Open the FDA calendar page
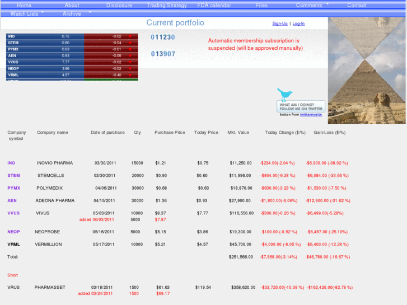The width and height of the screenshot is (407, 305). tap(214, 5)
